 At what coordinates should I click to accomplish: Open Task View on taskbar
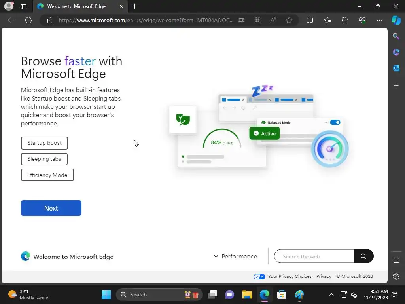click(212, 294)
